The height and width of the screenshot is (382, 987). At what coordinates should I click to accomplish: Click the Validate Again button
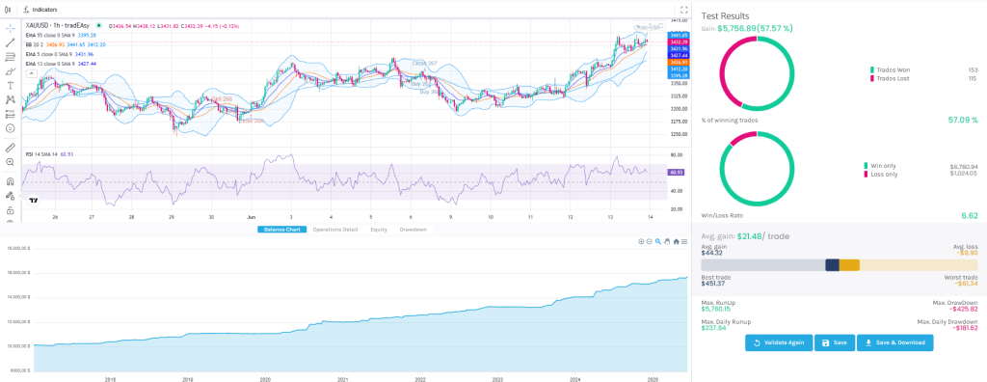coord(778,342)
